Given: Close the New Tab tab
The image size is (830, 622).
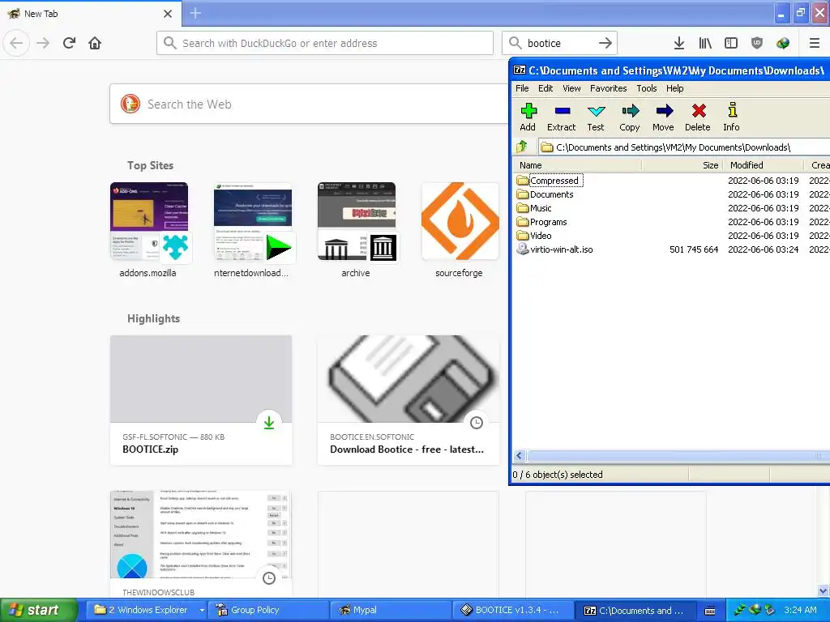Looking at the screenshot, I should click(168, 14).
